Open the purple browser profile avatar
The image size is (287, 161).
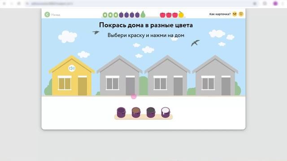pos(275,4)
